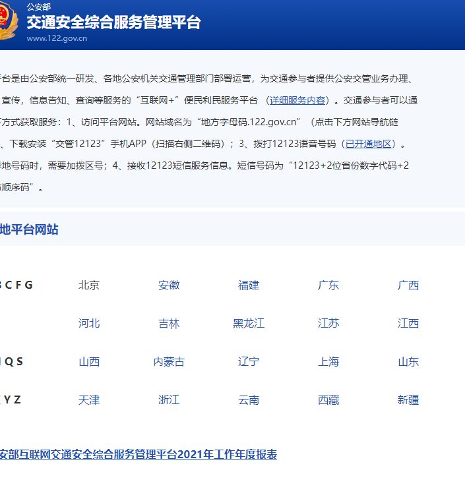Open the 详细服务内容 link
Viewport: 465px width, 503px height.
click(x=297, y=100)
